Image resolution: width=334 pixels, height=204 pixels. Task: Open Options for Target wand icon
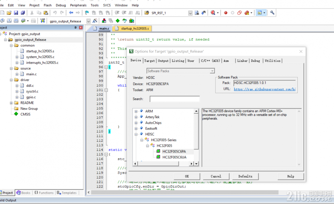pyautogui.click(x=95, y=21)
